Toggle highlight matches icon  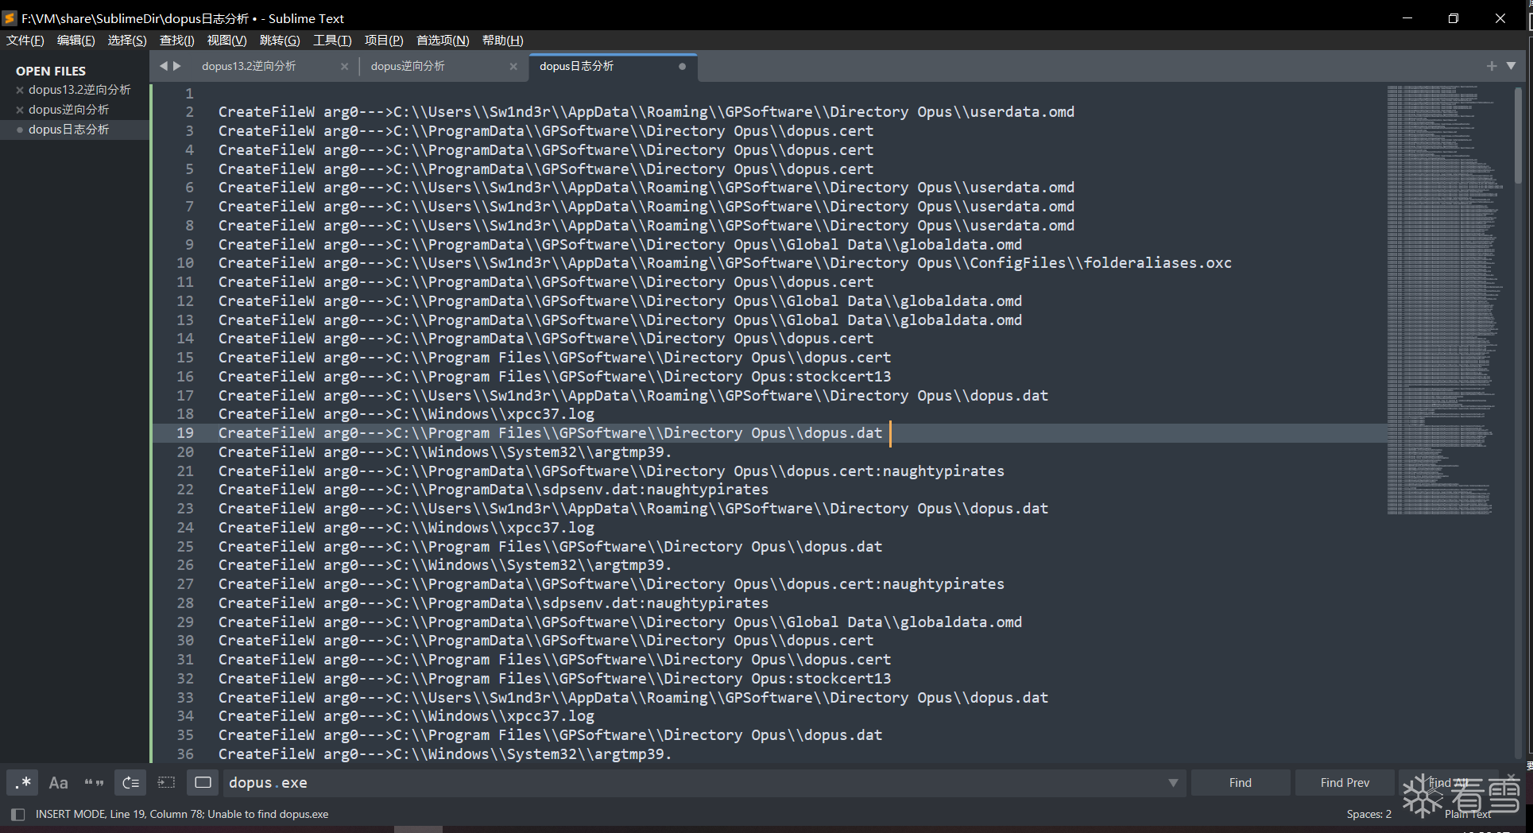(203, 783)
